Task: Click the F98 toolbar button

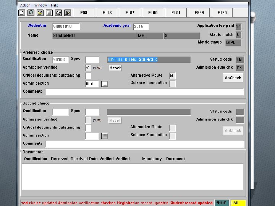Action: (84, 13)
